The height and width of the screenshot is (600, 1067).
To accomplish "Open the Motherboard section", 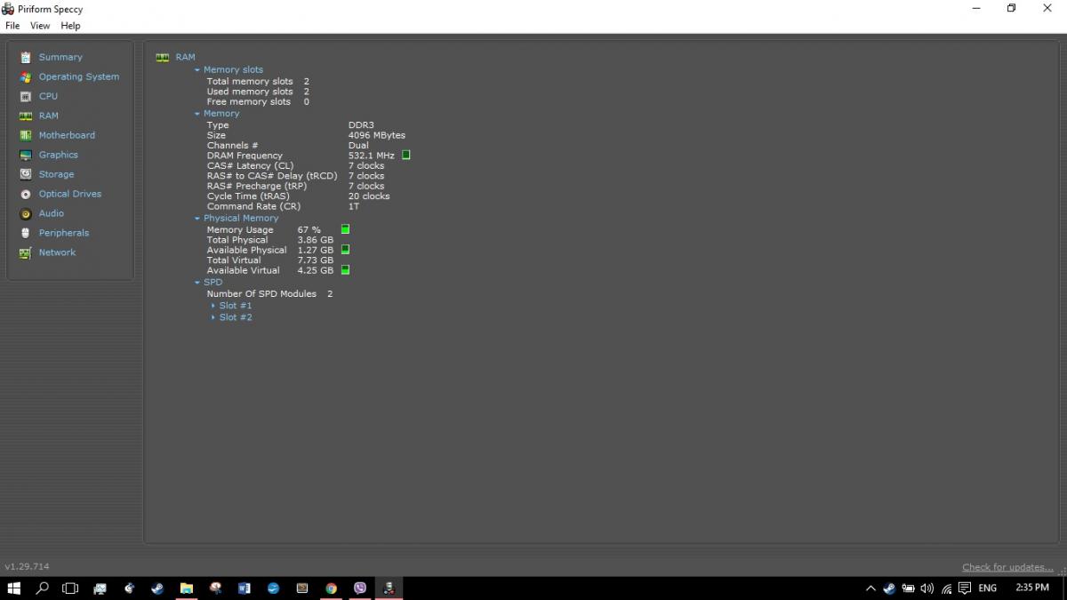I will pos(67,135).
